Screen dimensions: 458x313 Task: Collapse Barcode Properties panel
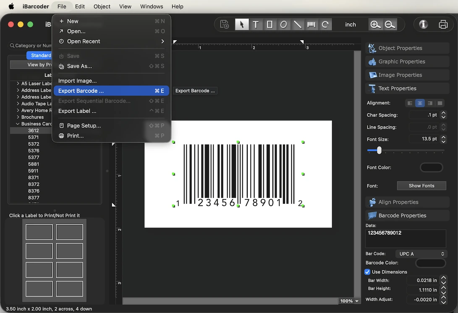click(x=407, y=216)
